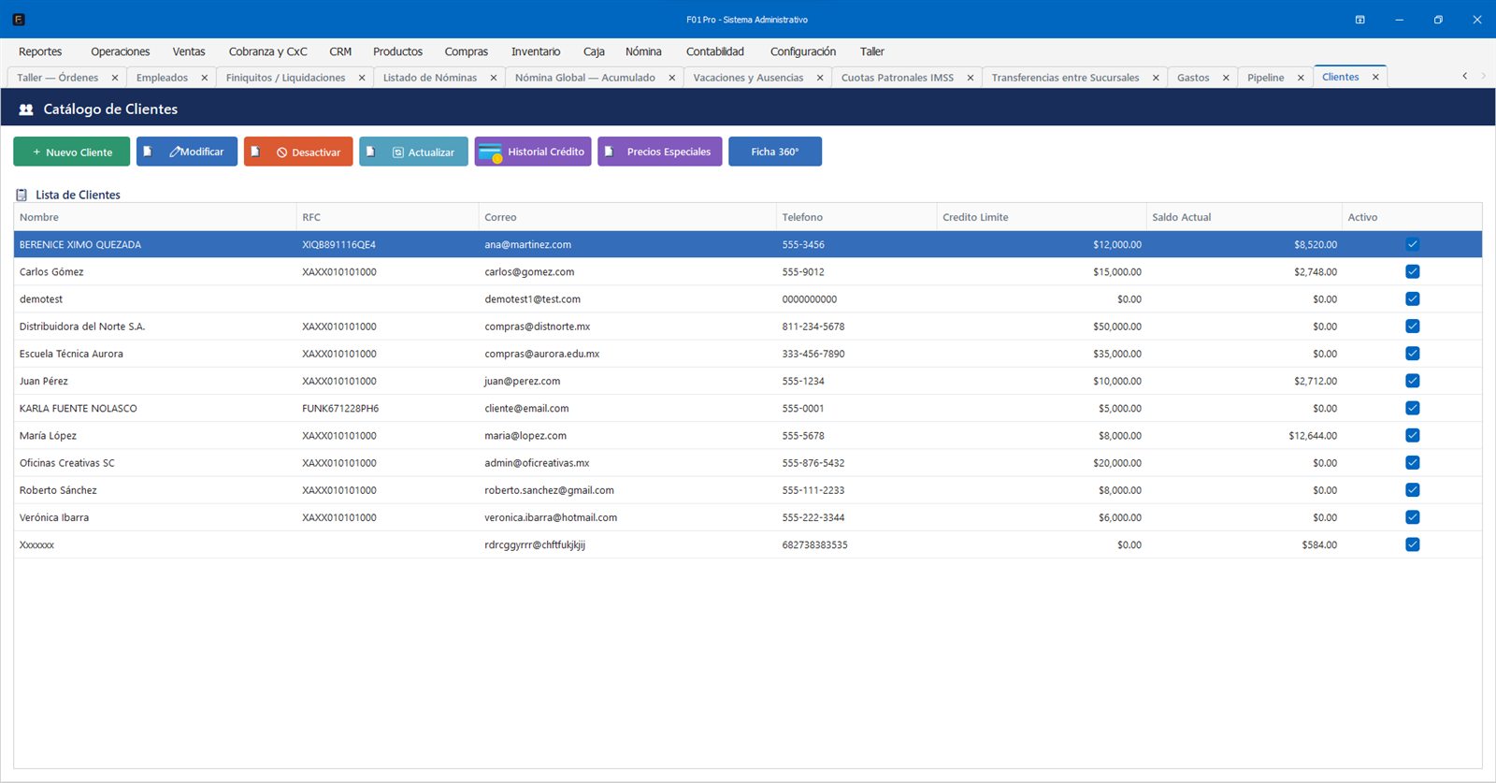This screenshot has height=783, width=1496.
Task: Close the Transferencias entre Sucursales tab
Action: (1156, 78)
